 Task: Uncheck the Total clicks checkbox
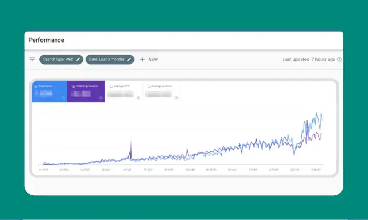click(x=36, y=86)
